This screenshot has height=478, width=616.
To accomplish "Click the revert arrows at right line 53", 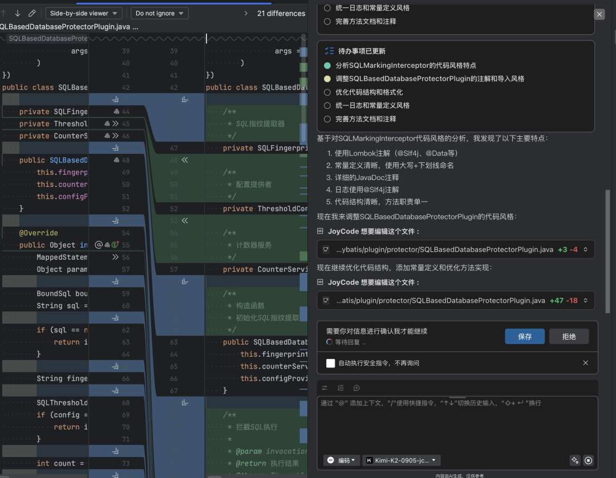I will coord(185,220).
